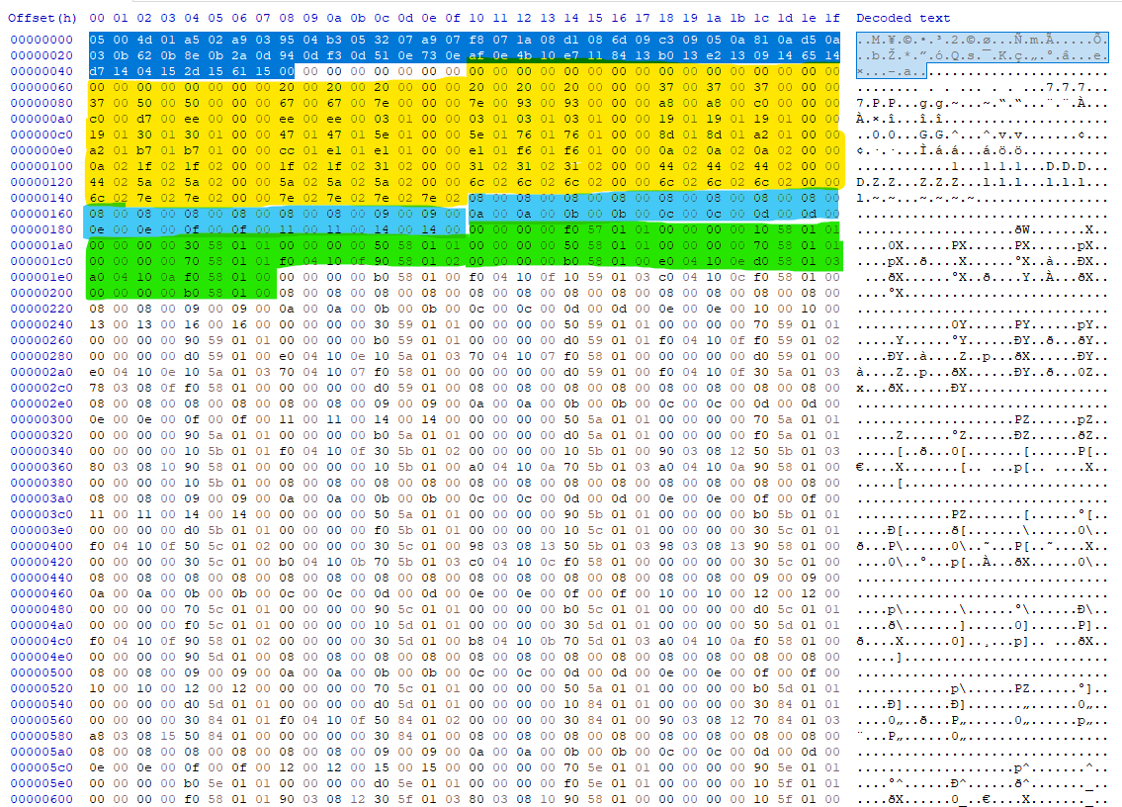Image resolution: width=1122 pixels, height=807 pixels.
Task: Click the Offset(h) column header
Action: [42, 18]
